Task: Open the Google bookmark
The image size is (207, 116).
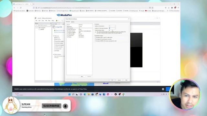Action: click(x=142, y=11)
